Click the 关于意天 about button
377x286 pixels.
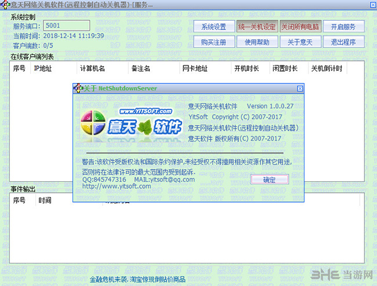click(x=300, y=42)
